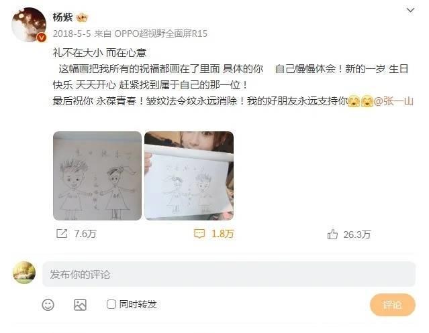Screen dimensions: 429x333
Task: Focus the 发布你的评论 comment field
Action: point(229,274)
